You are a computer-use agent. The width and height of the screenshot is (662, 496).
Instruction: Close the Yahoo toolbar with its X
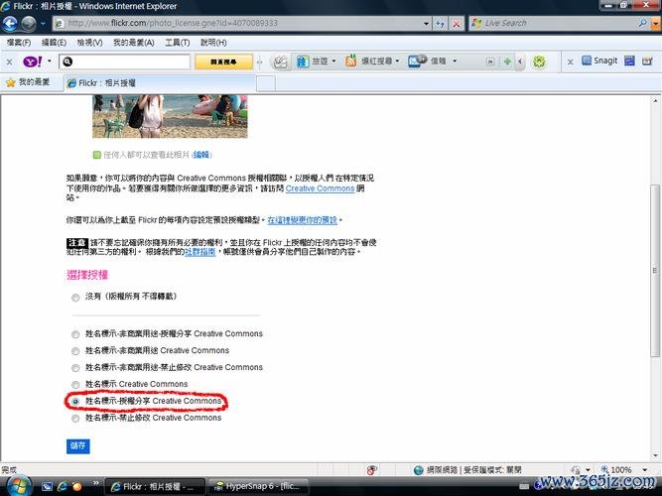9,62
